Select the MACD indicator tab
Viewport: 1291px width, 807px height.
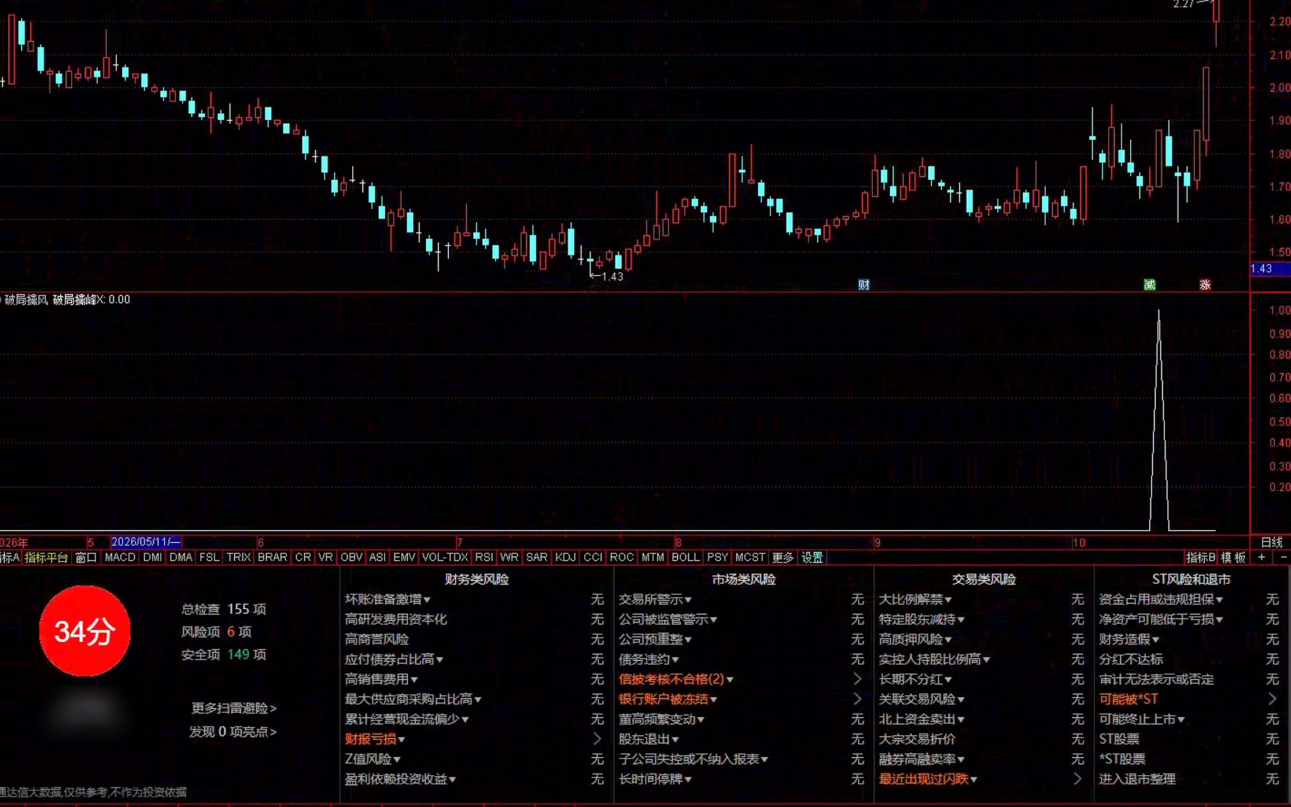click(x=120, y=557)
